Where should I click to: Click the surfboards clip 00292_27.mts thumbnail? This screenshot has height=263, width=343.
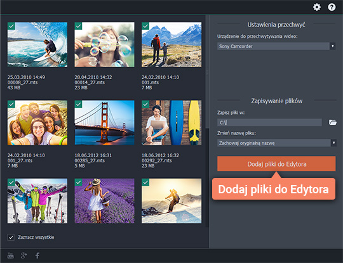click(x=171, y=123)
